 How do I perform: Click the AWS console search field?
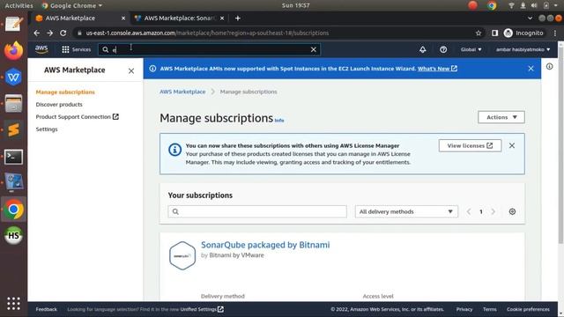(x=209, y=49)
